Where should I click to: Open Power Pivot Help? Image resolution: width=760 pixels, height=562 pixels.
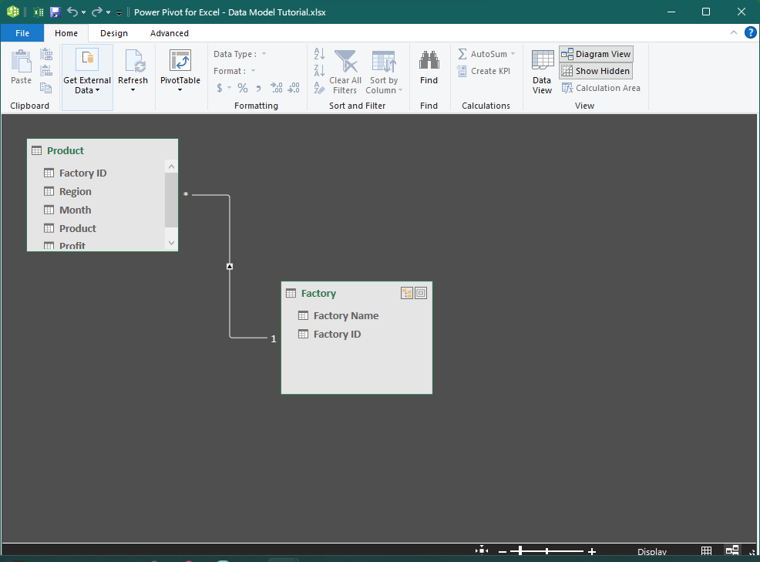point(750,32)
